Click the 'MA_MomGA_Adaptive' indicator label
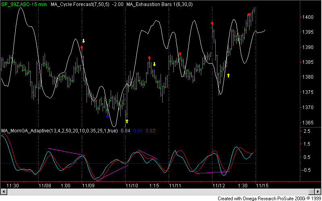This screenshot has width=322, height=201. [x=60, y=130]
